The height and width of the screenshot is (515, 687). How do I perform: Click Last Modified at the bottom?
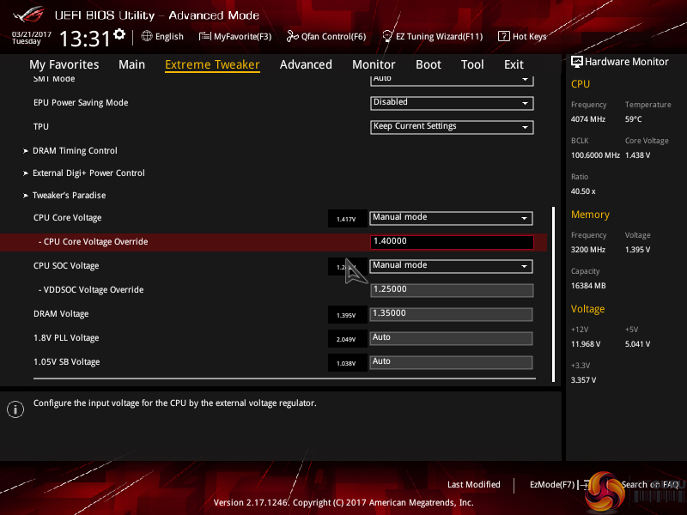(473, 485)
